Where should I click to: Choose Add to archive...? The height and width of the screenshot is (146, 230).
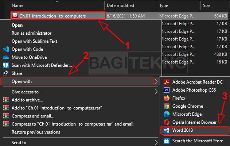click(27, 100)
